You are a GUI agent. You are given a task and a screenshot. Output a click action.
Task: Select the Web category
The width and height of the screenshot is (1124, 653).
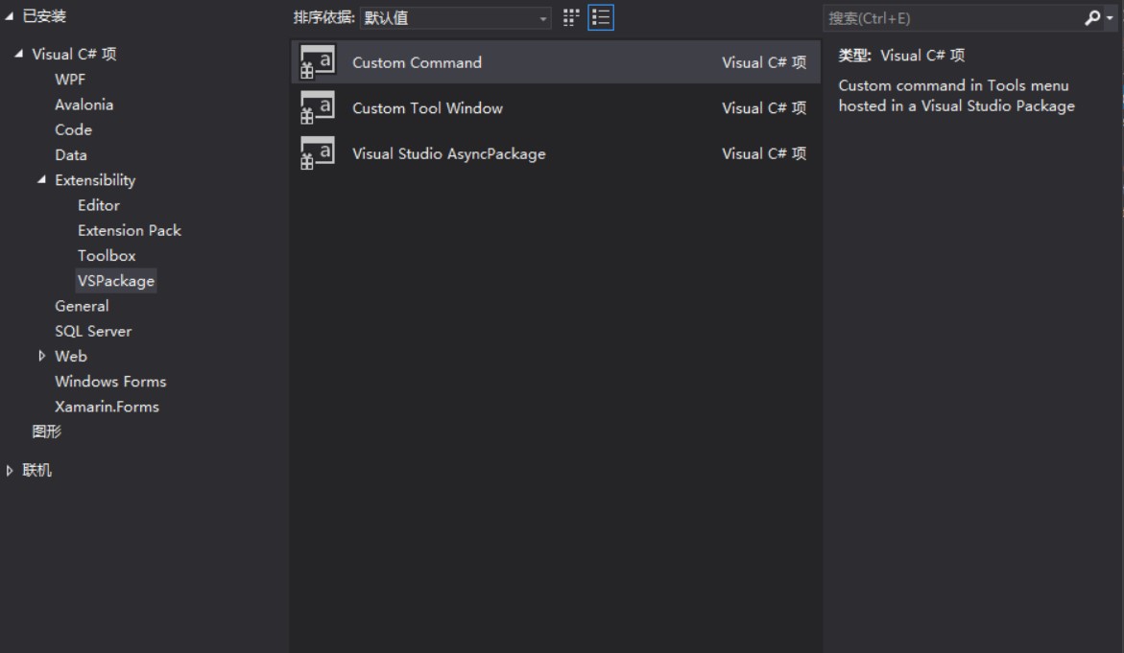pyautogui.click(x=71, y=356)
